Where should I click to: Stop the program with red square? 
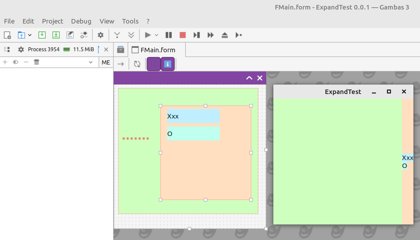point(183,35)
